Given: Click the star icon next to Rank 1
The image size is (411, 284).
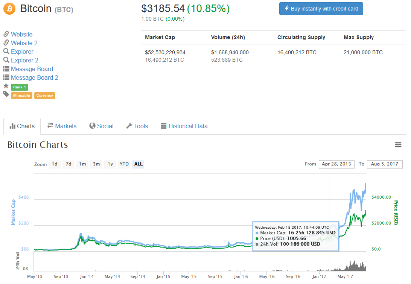Looking at the screenshot, I should point(6,86).
